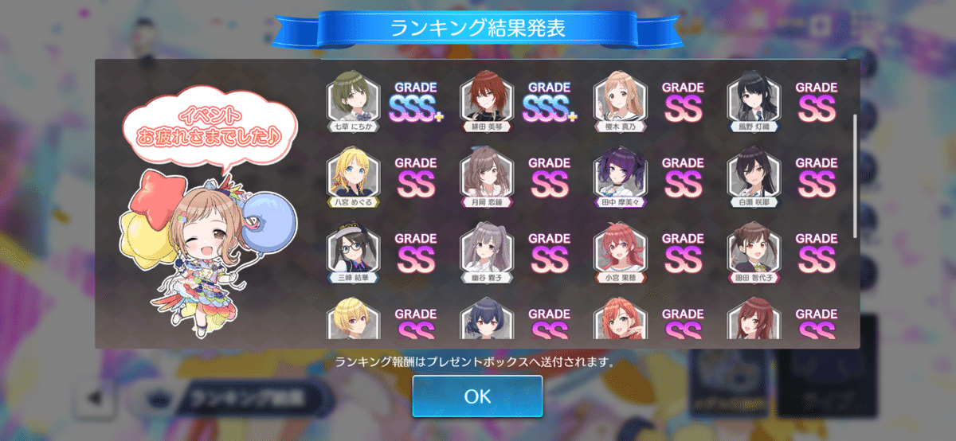956x441 pixels.
Task: Click the ランキング結果発表 title banner
Action: 478,28
